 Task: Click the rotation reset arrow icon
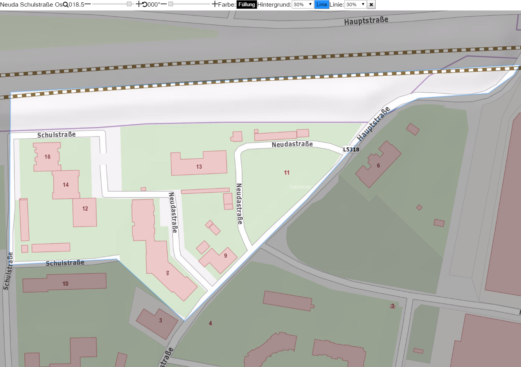pyautogui.click(x=145, y=5)
